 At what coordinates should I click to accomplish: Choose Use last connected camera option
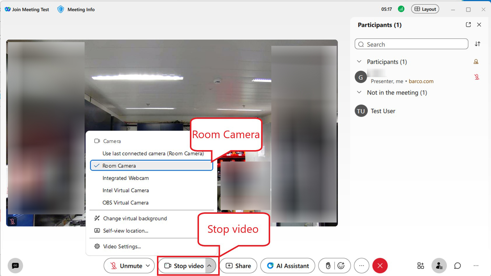coord(153,153)
